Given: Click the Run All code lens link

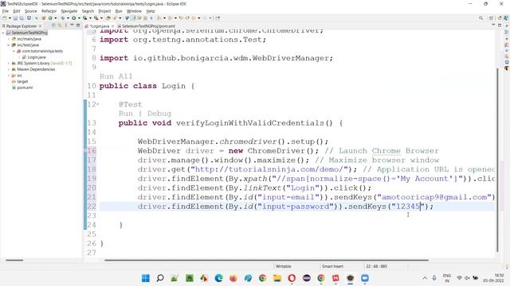Looking at the screenshot, I should coord(116,76).
